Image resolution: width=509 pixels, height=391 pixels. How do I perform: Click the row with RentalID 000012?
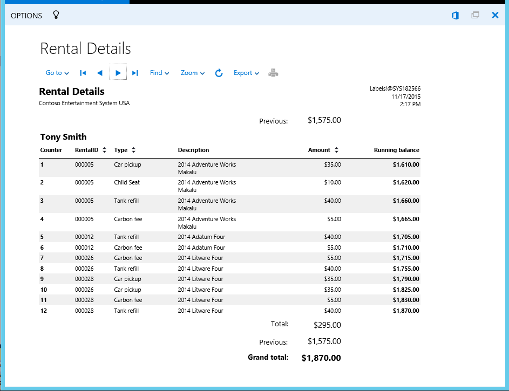162,236
